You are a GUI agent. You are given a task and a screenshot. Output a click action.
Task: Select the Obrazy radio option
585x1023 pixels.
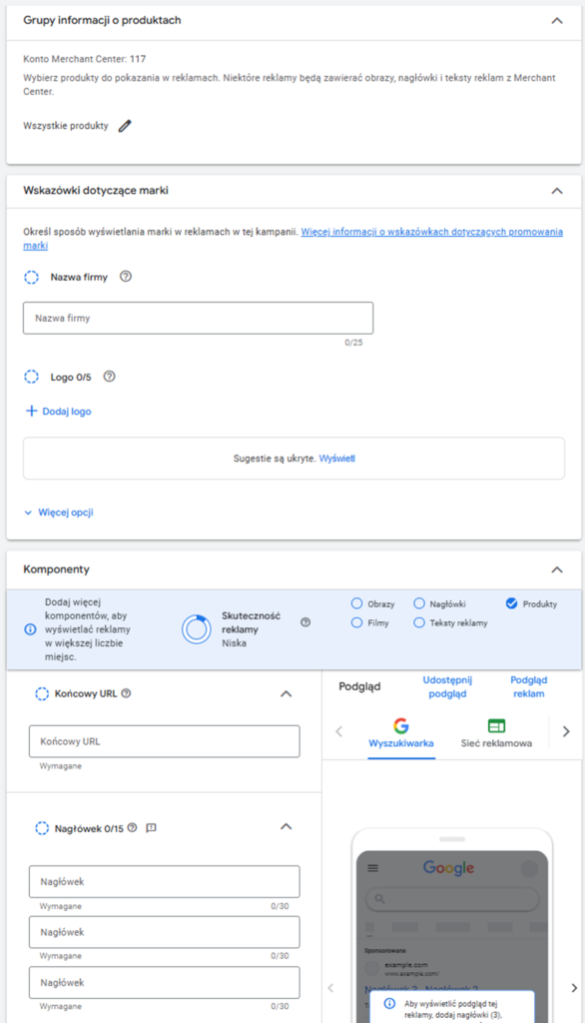[x=356, y=603]
